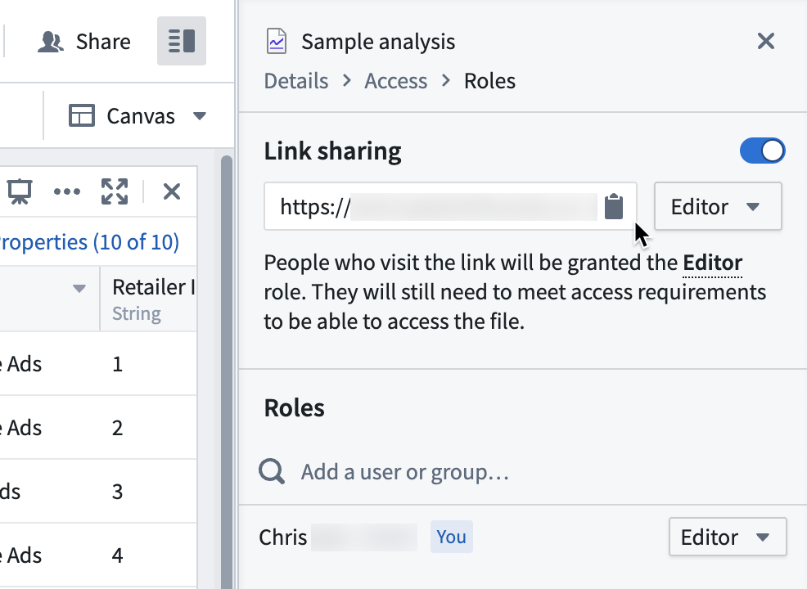The image size is (807, 589).
Task: Open the column sort dropdown arrow
Action: (79, 288)
